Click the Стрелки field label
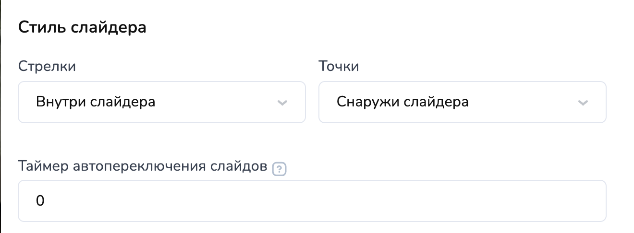The height and width of the screenshot is (233, 634). [x=47, y=66]
